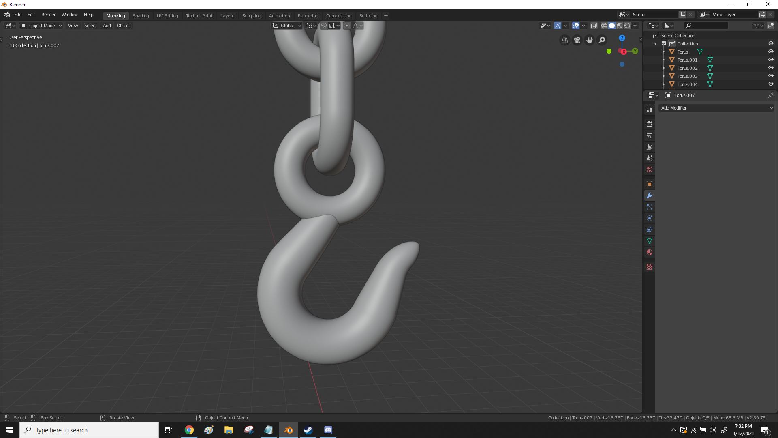Open the Material properties tab
The image size is (778, 438).
point(650,252)
